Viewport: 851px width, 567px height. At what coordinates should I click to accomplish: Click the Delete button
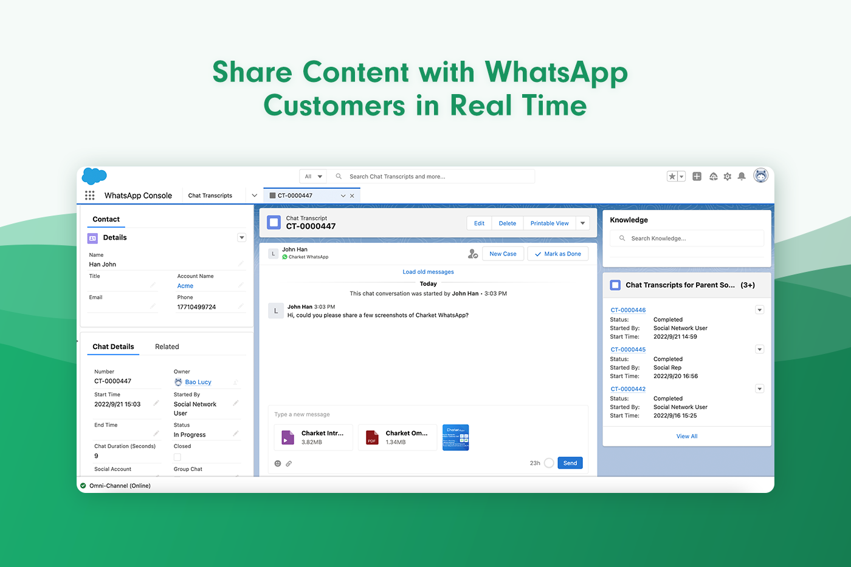point(508,223)
